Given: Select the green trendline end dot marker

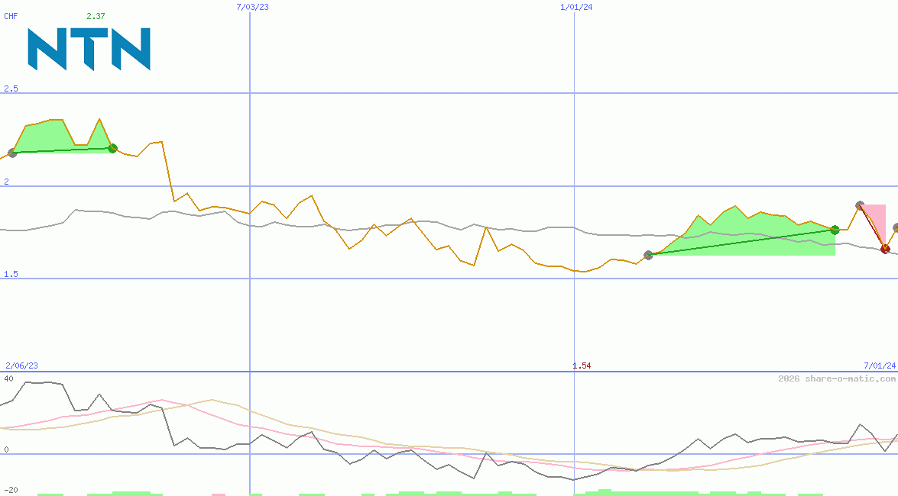Looking at the screenshot, I should [x=112, y=148].
